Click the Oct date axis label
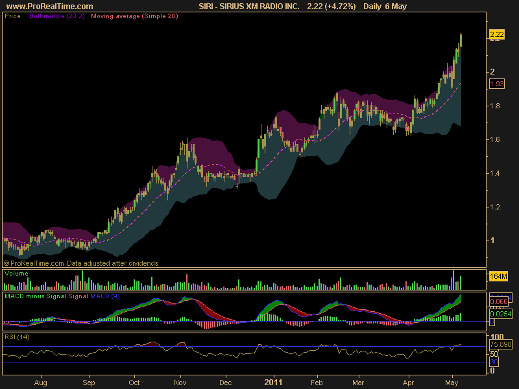The image size is (519, 389). 134,383
